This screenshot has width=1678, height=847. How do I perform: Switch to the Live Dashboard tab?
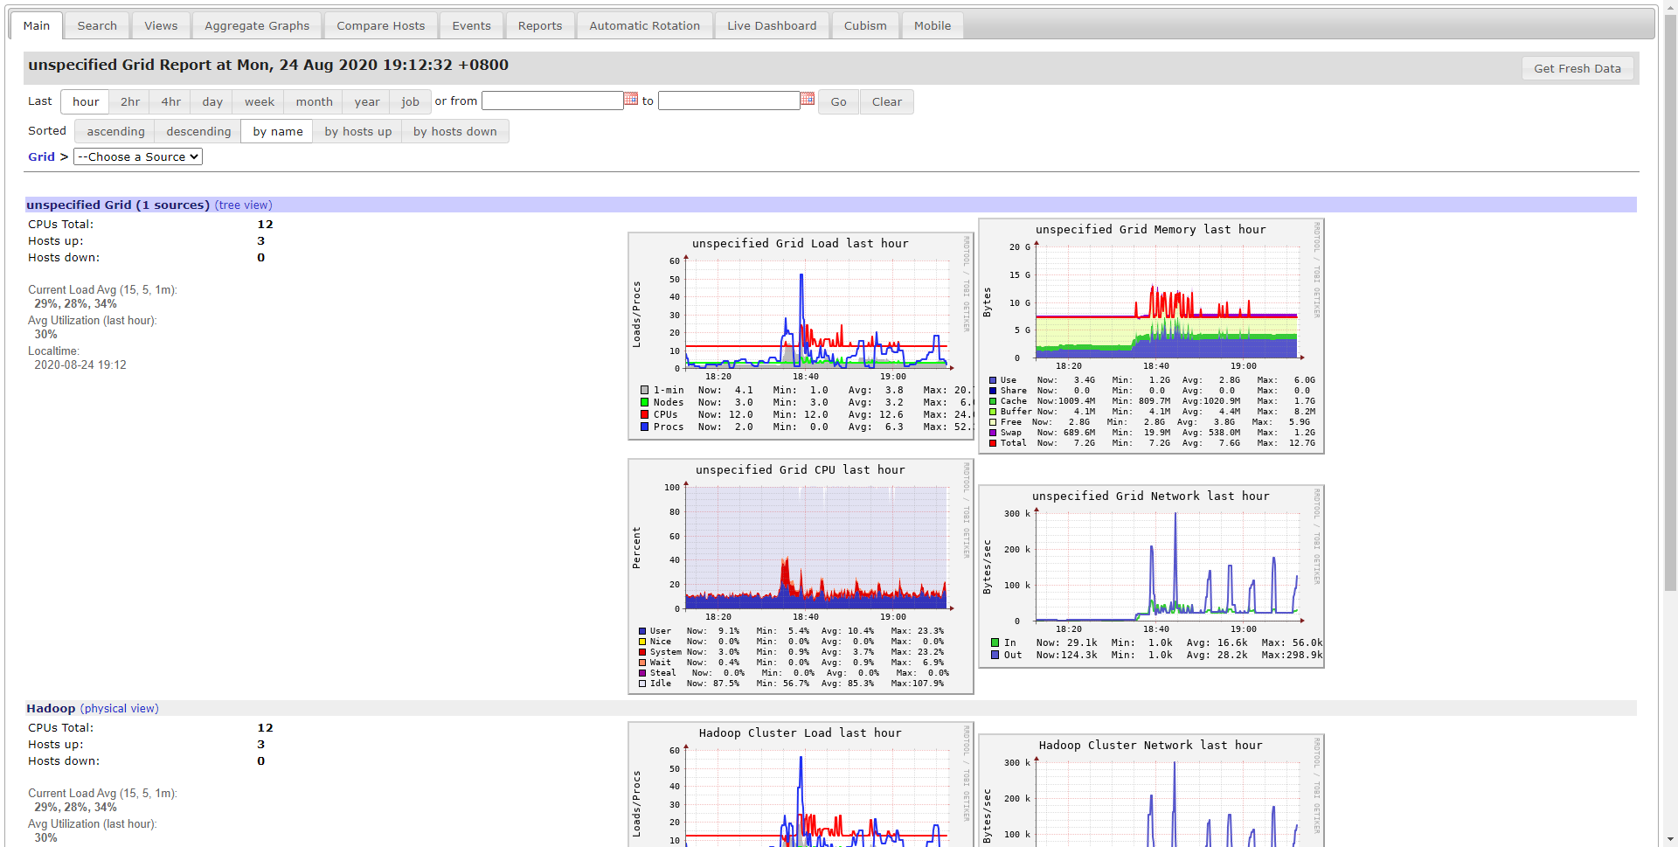point(773,26)
